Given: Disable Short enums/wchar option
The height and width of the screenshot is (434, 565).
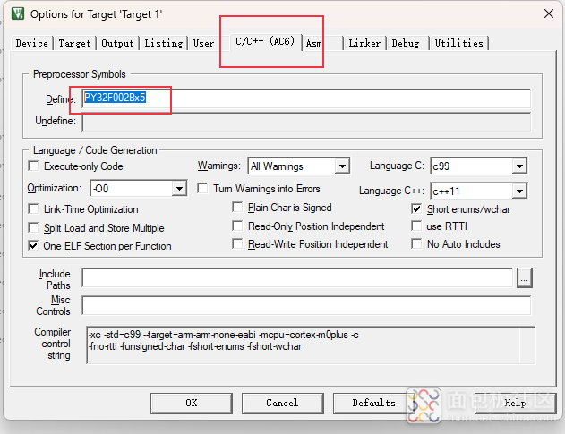Looking at the screenshot, I should coord(418,208).
